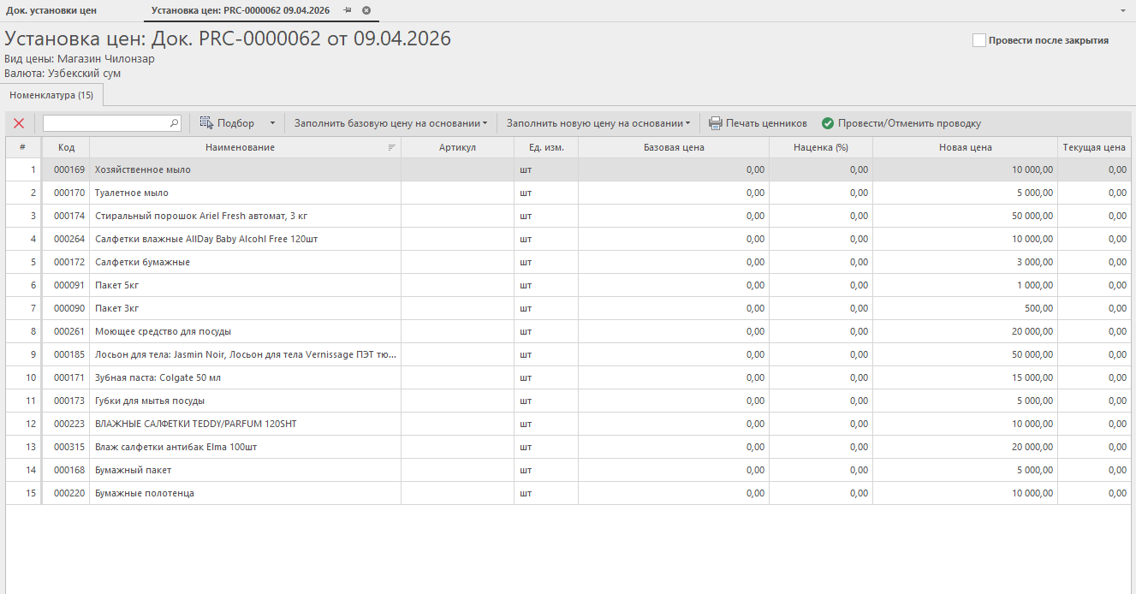
Task: Enable Провести после закрытия checkbox
Action: [979, 40]
